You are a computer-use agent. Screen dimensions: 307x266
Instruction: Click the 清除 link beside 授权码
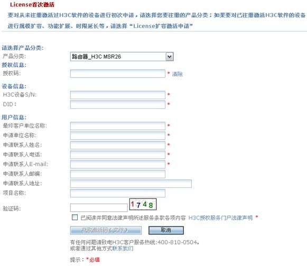[177, 74]
